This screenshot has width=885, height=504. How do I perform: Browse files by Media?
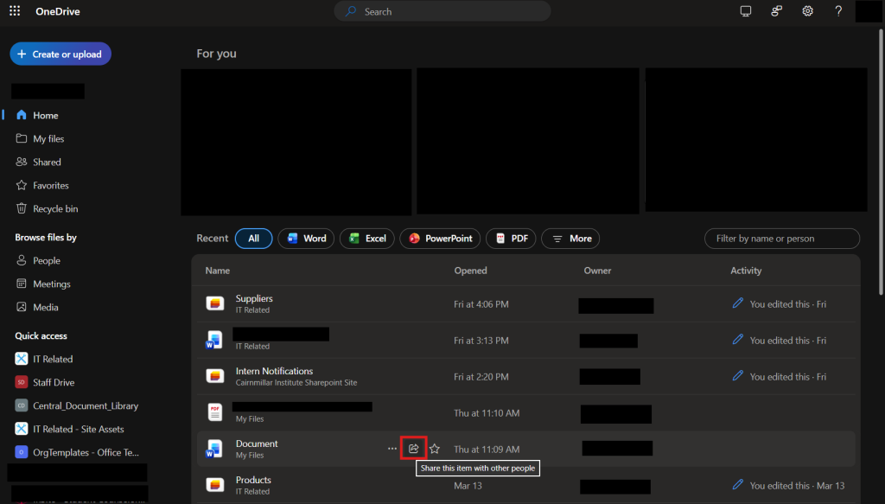coord(45,308)
